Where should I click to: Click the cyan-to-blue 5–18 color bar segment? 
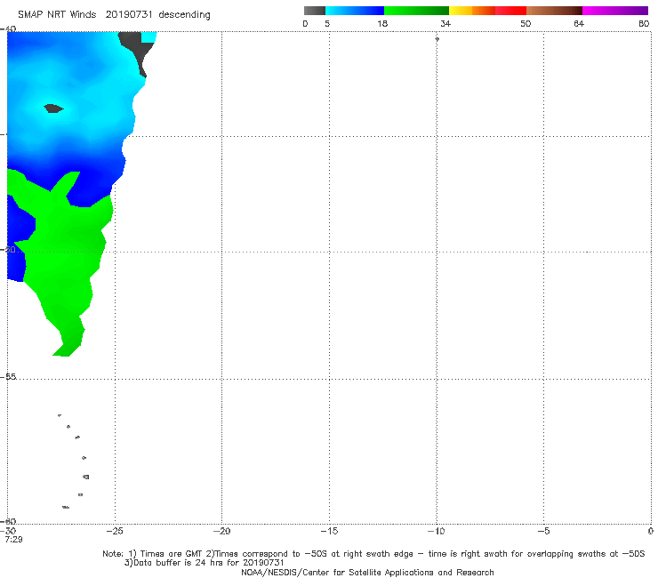pyautogui.click(x=355, y=11)
